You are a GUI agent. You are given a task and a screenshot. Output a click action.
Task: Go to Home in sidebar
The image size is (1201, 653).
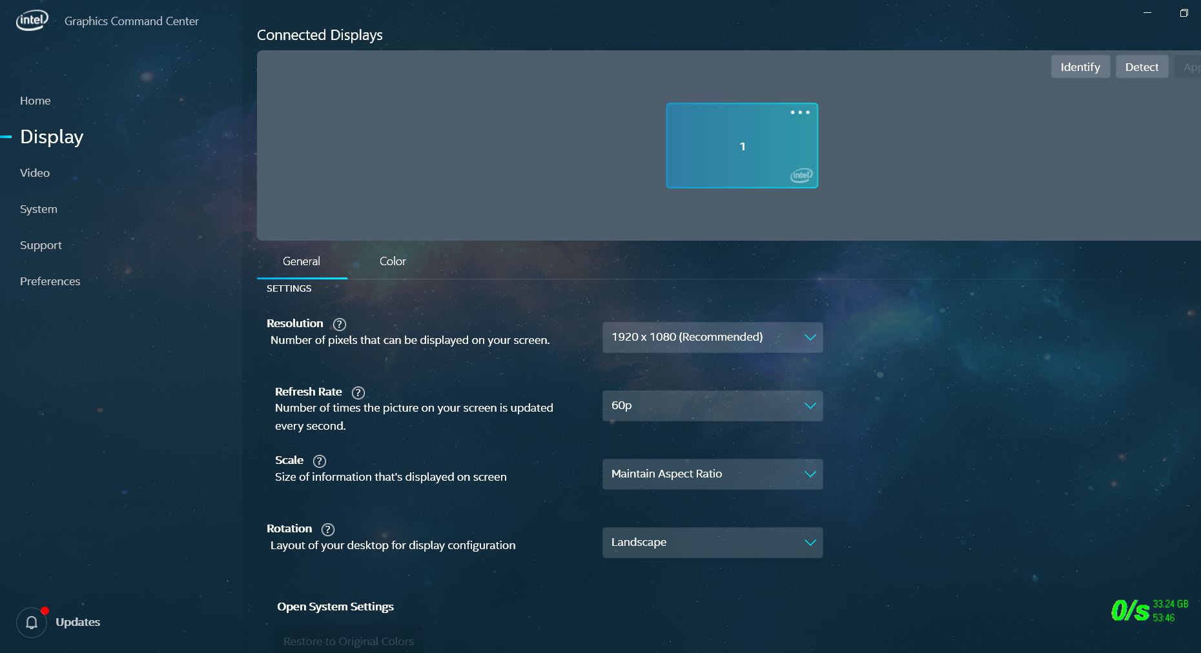click(x=35, y=101)
